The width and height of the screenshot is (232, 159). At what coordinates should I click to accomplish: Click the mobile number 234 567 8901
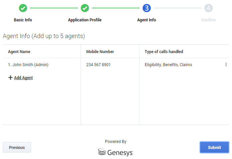98,65
